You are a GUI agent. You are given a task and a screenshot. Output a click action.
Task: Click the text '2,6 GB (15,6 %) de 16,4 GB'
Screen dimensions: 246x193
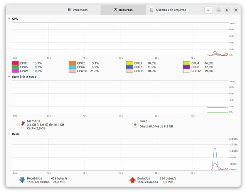pos(45,125)
